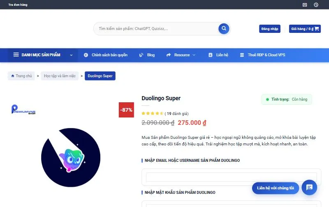Click the star rating icons
The width and height of the screenshot is (329, 207).
(152, 113)
